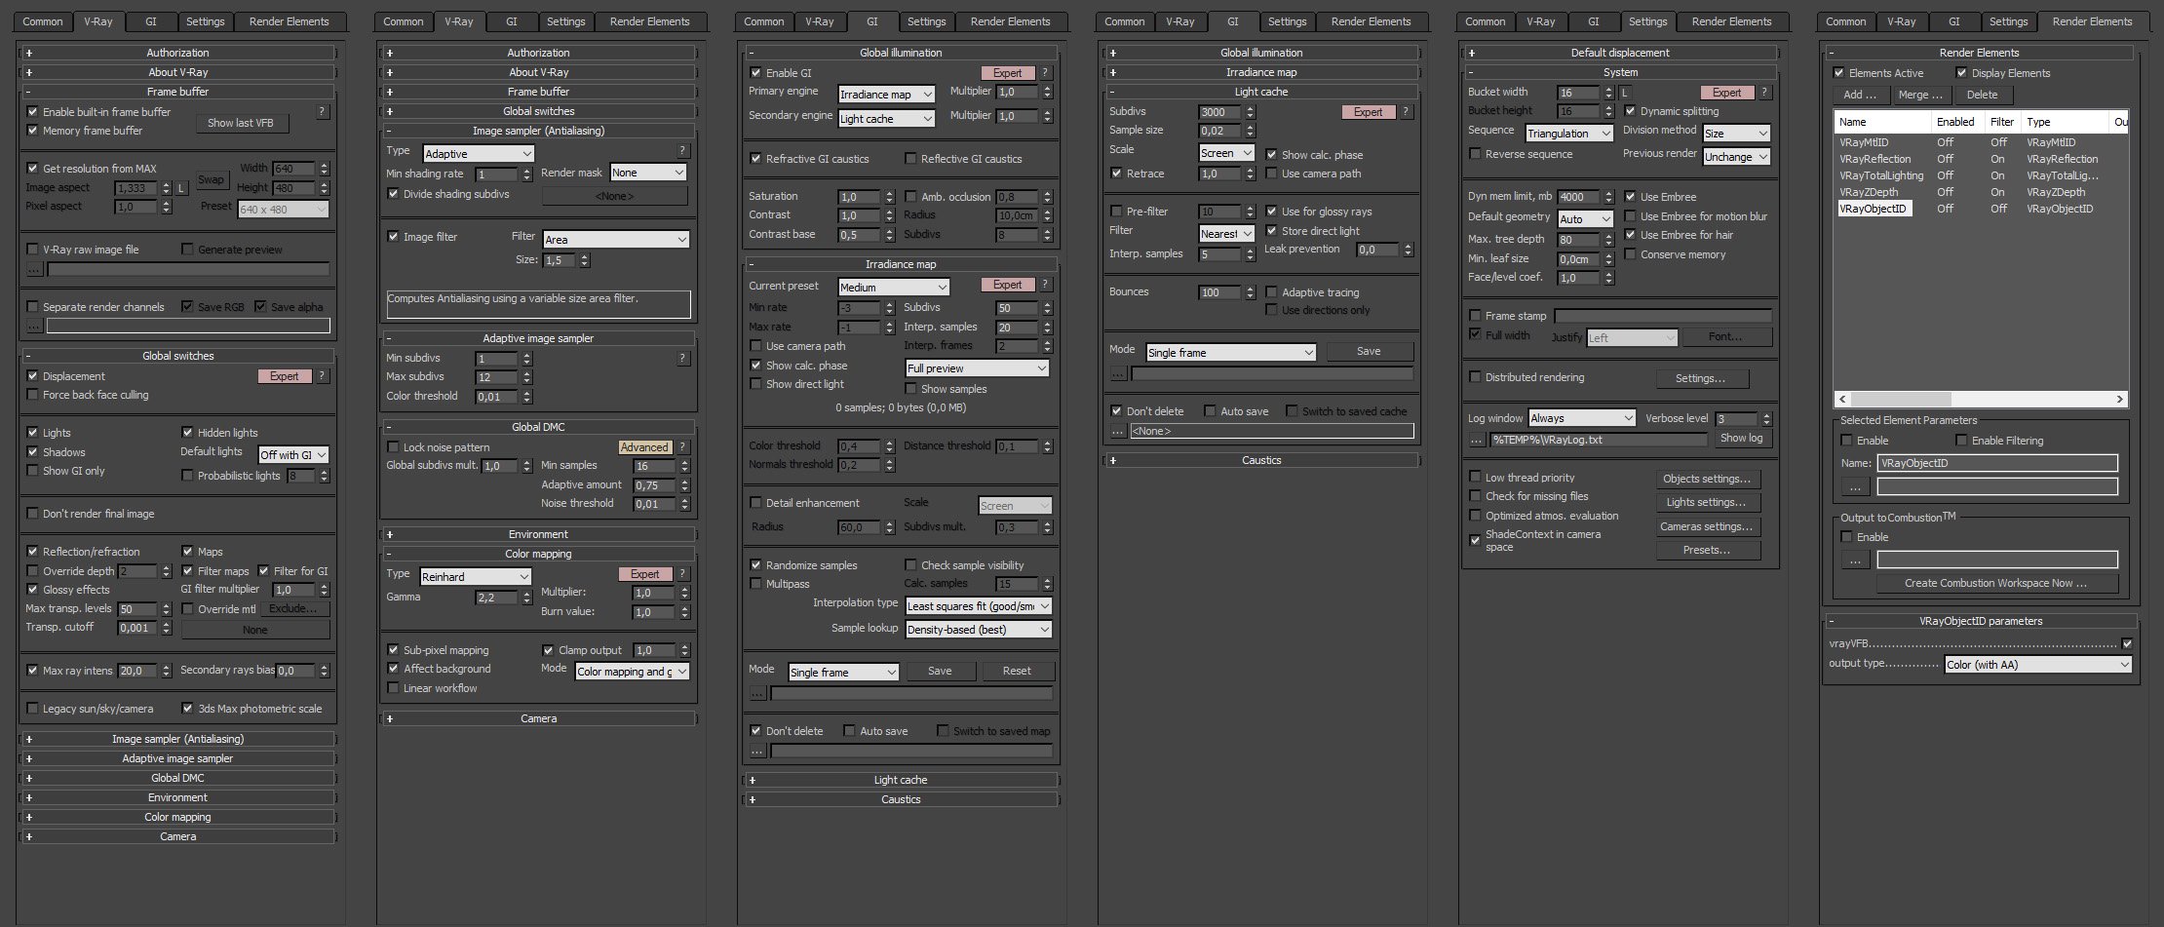
Task: Toggle Get resolution from MAX checkbox
Action: point(32,169)
